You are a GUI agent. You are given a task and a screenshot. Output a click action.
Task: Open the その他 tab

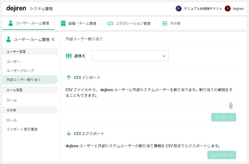(171, 23)
